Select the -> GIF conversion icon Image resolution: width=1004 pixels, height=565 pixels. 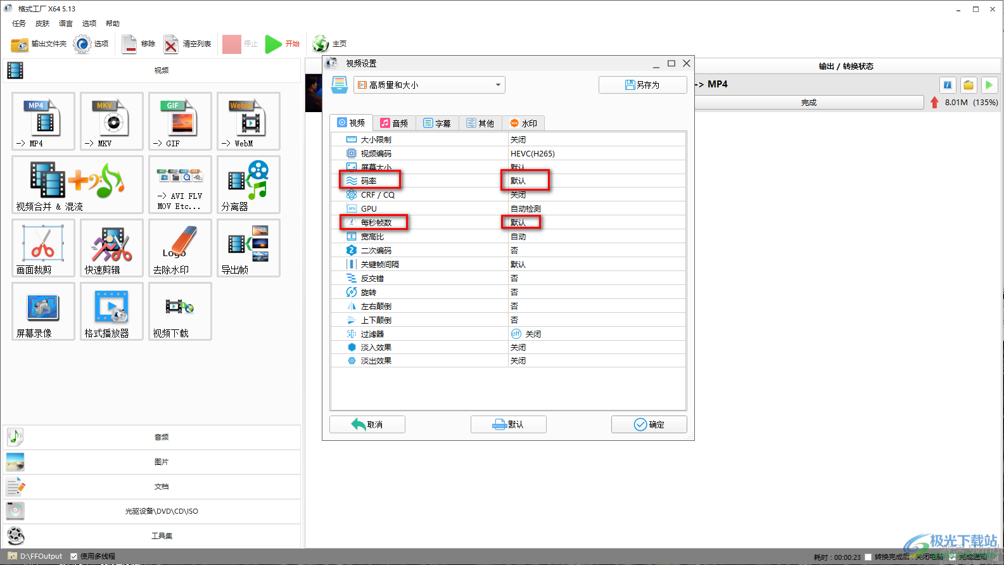pyautogui.click(x=180, y=121)
